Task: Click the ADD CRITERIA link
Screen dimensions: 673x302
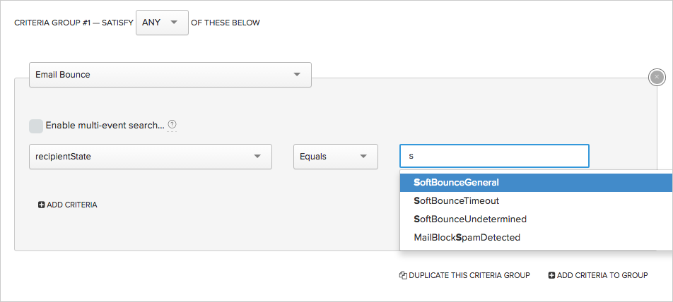Action: tap(71, 205)
